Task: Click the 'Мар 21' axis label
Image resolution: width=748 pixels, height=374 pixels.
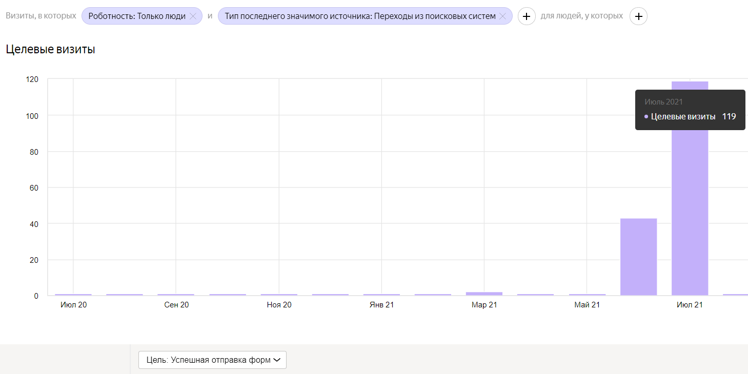Action: [484, 305]
